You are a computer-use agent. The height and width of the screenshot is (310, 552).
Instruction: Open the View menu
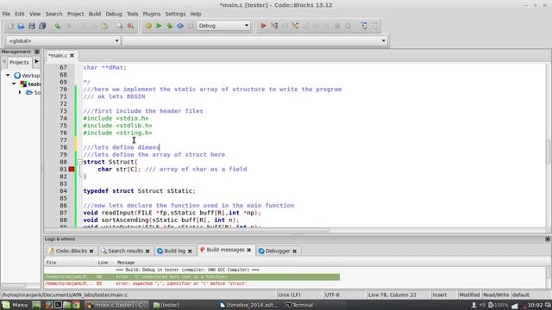point(34,14)
